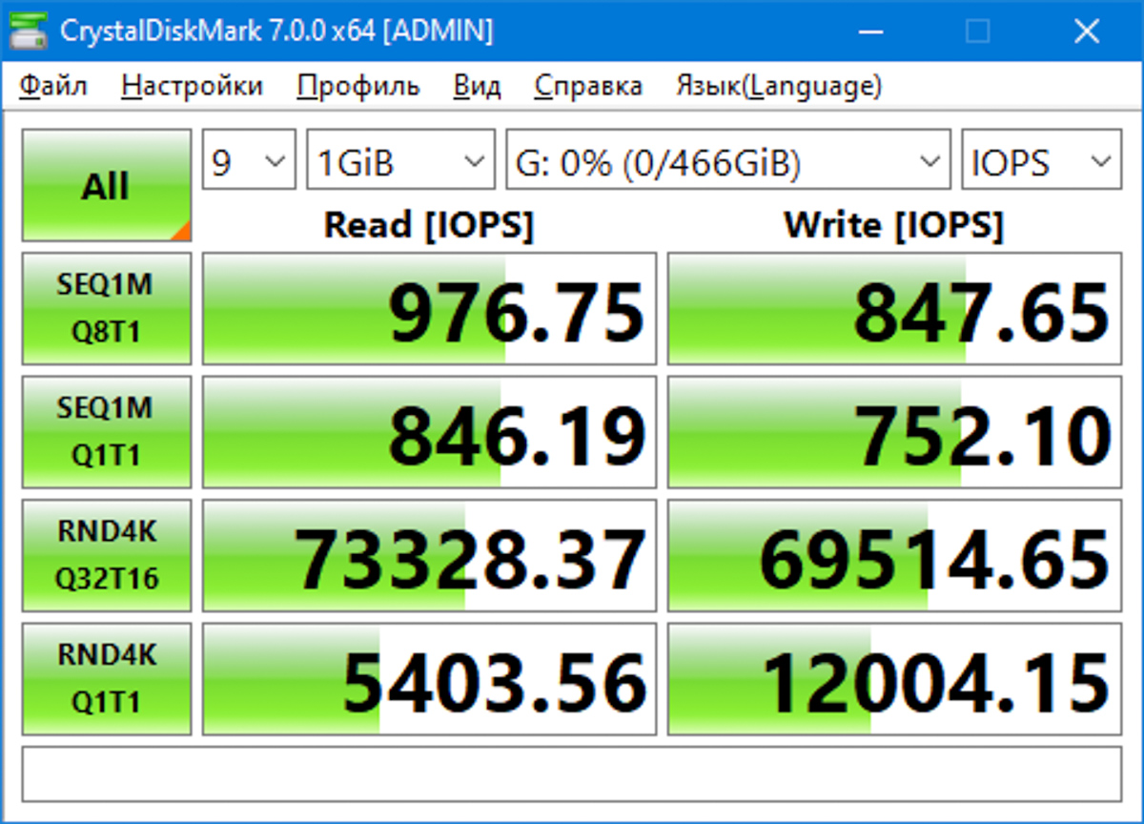Image resolution: width=1144 pixels, height=824 pixels.
Task: Select the 846.19 read result
Action: (430, 432)
